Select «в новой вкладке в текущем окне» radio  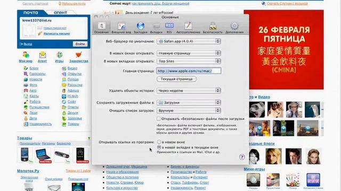[x=159, y=147]
